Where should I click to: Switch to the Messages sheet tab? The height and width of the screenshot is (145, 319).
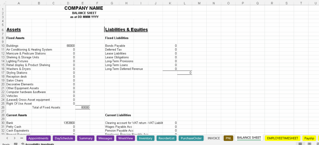click(105, 138)
